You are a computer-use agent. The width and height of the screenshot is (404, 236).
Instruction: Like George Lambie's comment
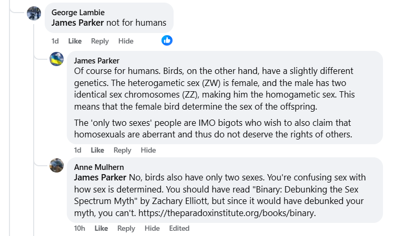point(75,41)
